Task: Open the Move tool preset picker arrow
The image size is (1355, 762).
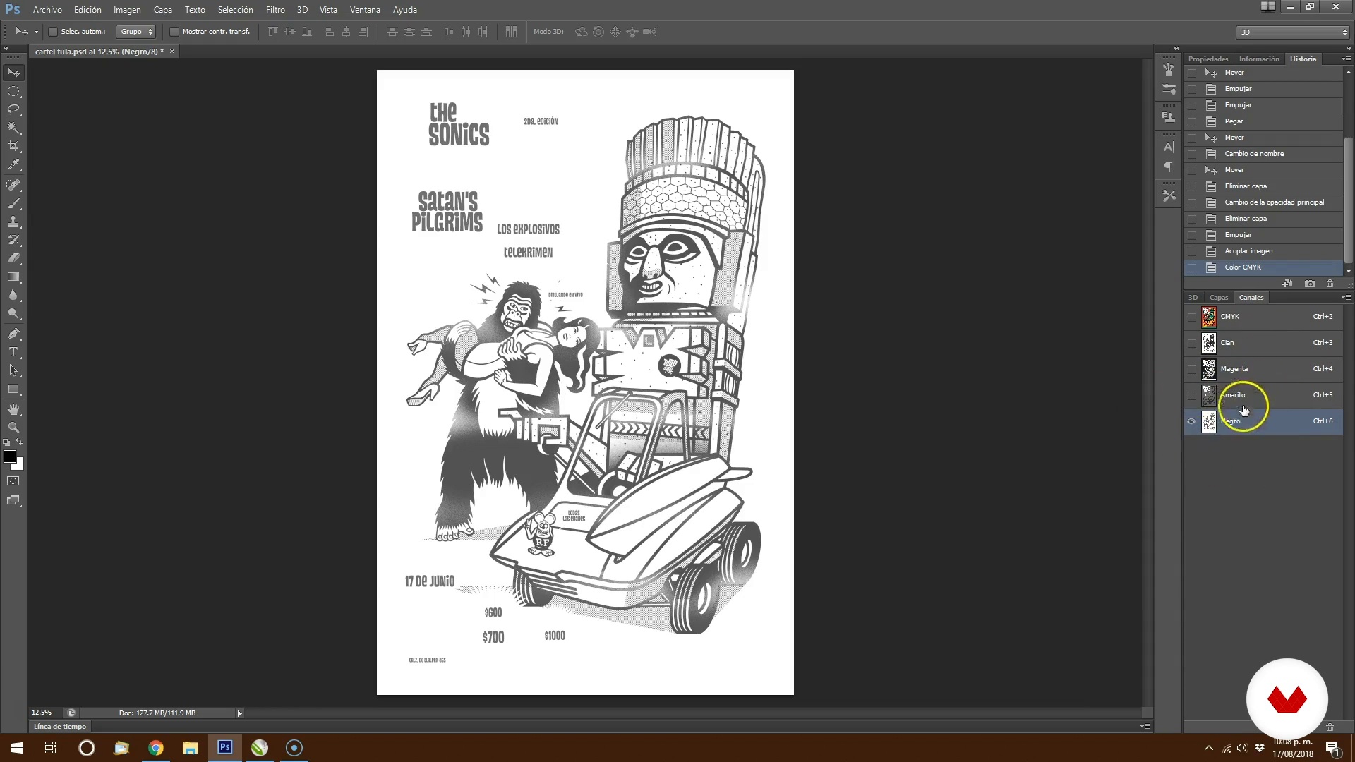Action: (x=36, y=32)
